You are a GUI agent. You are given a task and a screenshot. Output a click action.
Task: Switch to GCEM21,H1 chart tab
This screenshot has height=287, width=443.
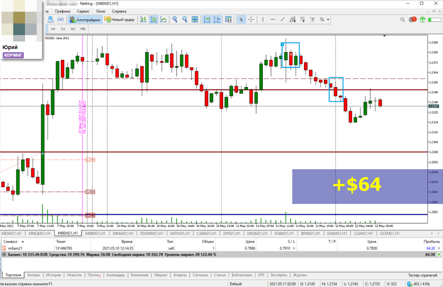390,233
